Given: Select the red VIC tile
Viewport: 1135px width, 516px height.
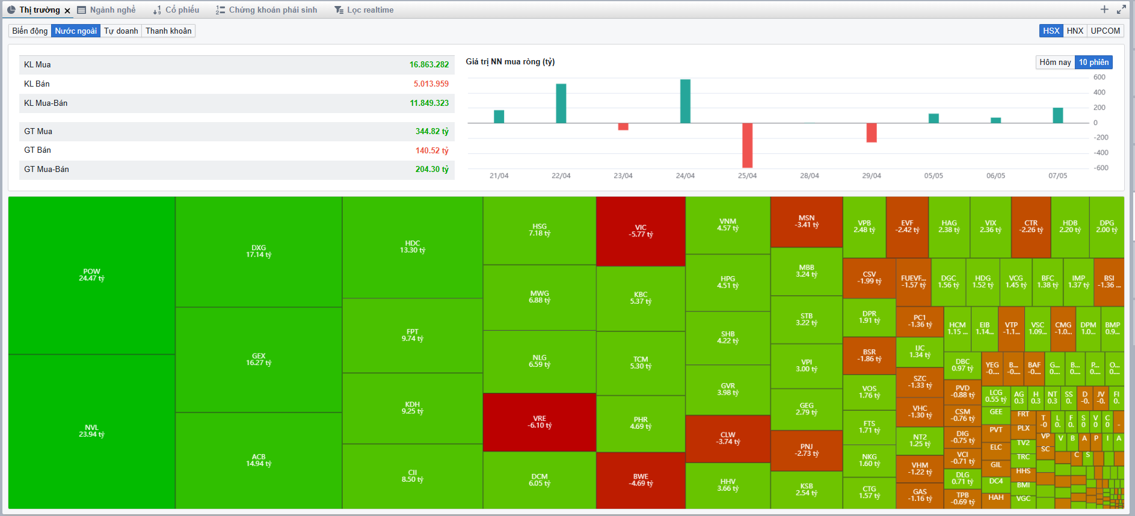Looking at the screenshot, I should (x=641, y=232).
